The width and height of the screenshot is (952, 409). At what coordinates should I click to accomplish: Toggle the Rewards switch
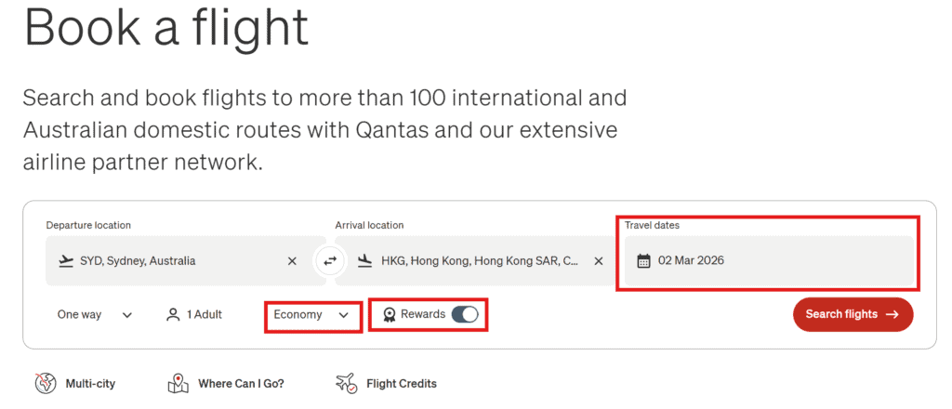(465, 315)
